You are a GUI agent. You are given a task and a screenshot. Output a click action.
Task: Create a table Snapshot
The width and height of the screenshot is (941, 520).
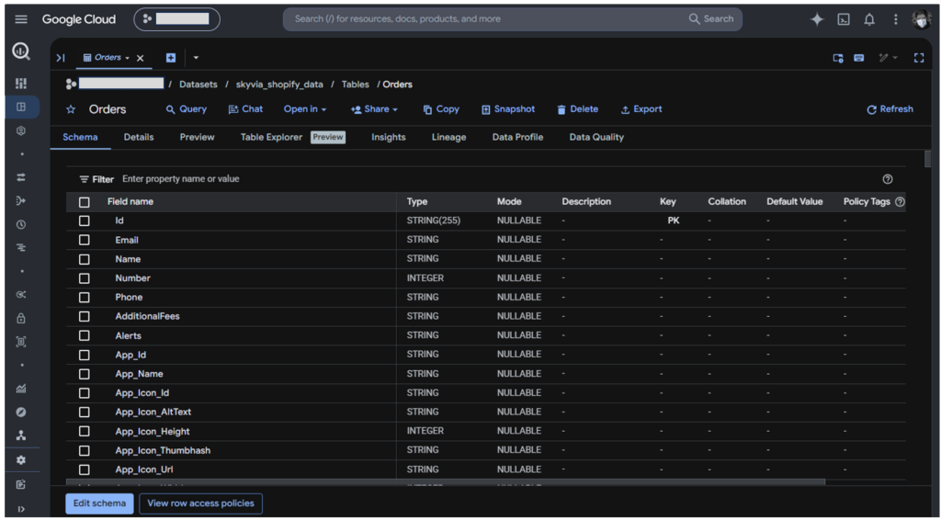click(507, 109)
